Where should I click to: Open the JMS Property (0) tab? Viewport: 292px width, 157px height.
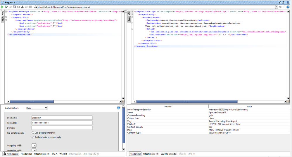[91, 154]
